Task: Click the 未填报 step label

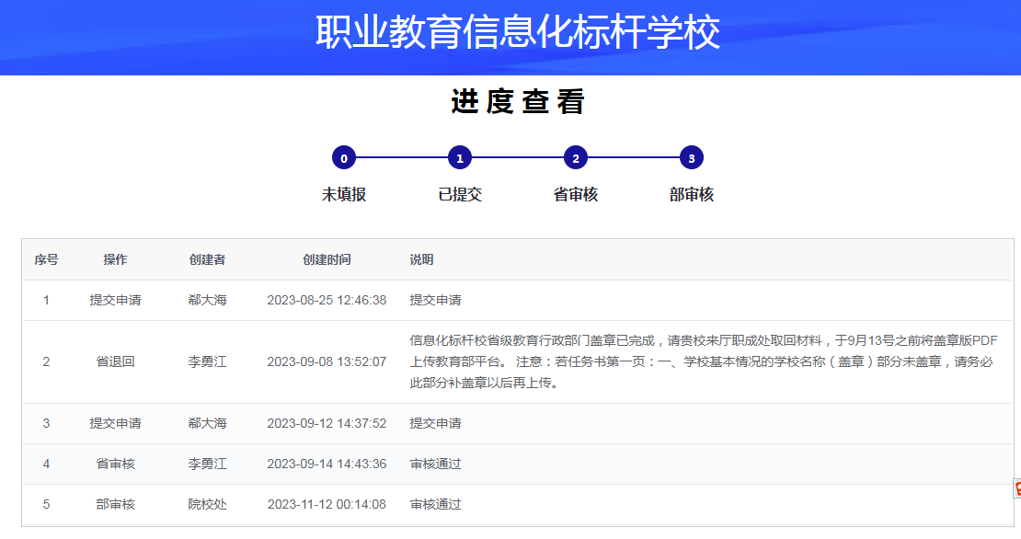Action: [344, 195]
